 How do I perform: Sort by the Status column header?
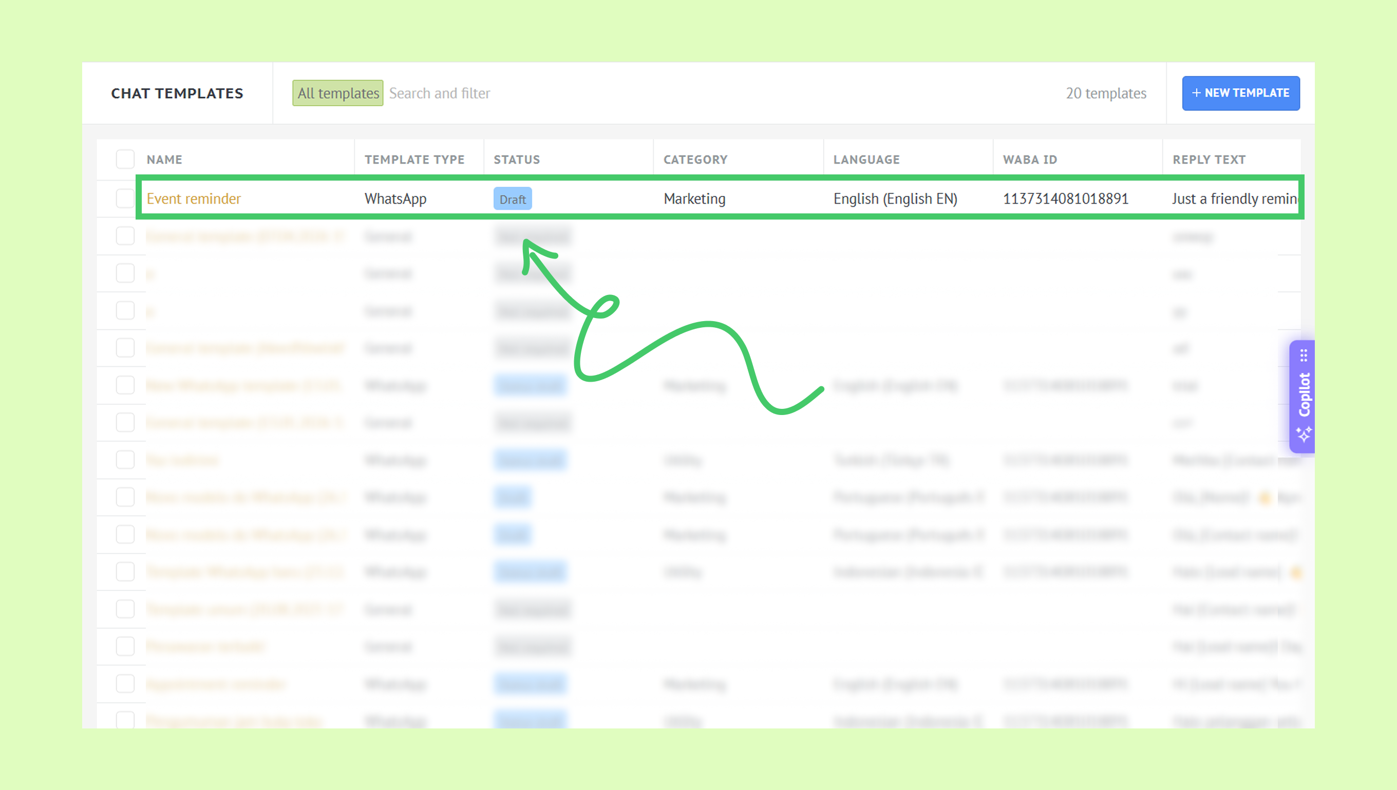coord(517,160)
